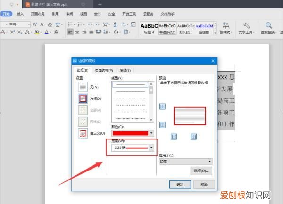Open the 引用 ribbon tab

55,14
